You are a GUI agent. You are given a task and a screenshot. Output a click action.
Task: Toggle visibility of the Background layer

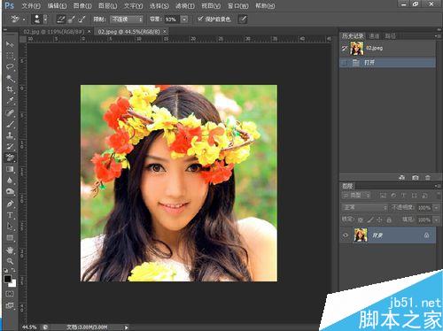click(x=346, y=235)
